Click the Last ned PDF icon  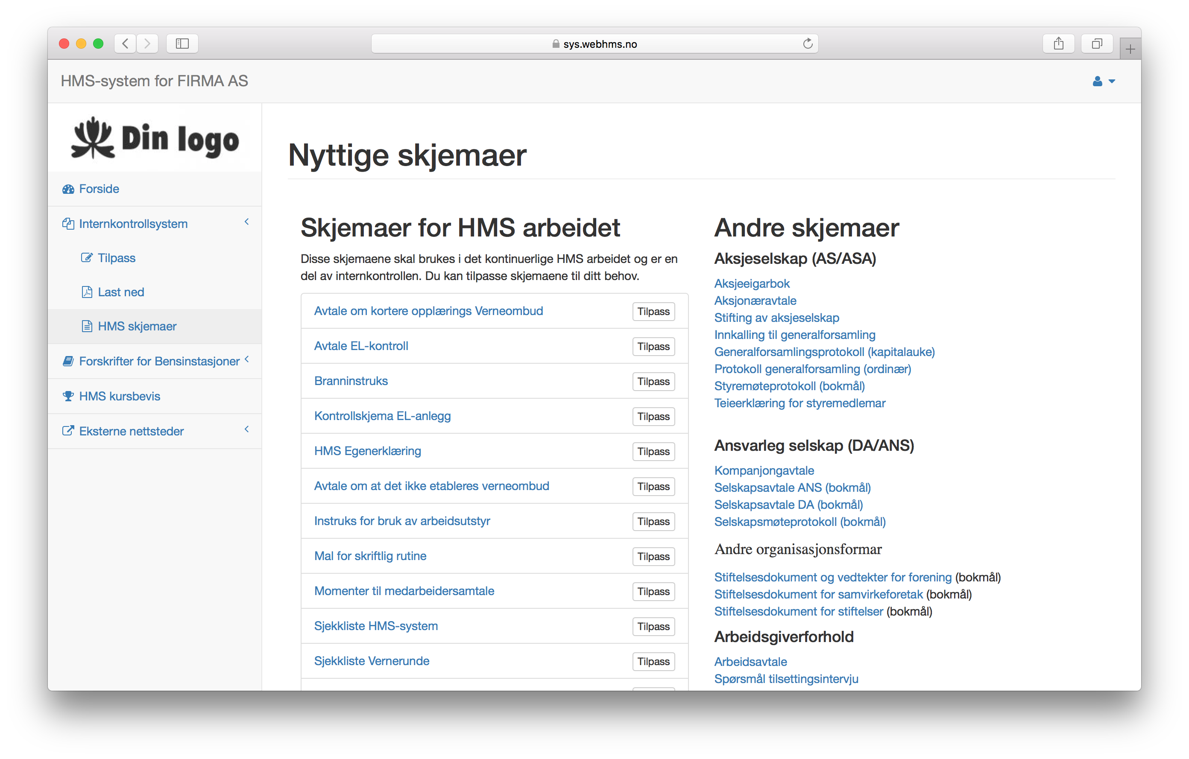(x=87, y=292)
